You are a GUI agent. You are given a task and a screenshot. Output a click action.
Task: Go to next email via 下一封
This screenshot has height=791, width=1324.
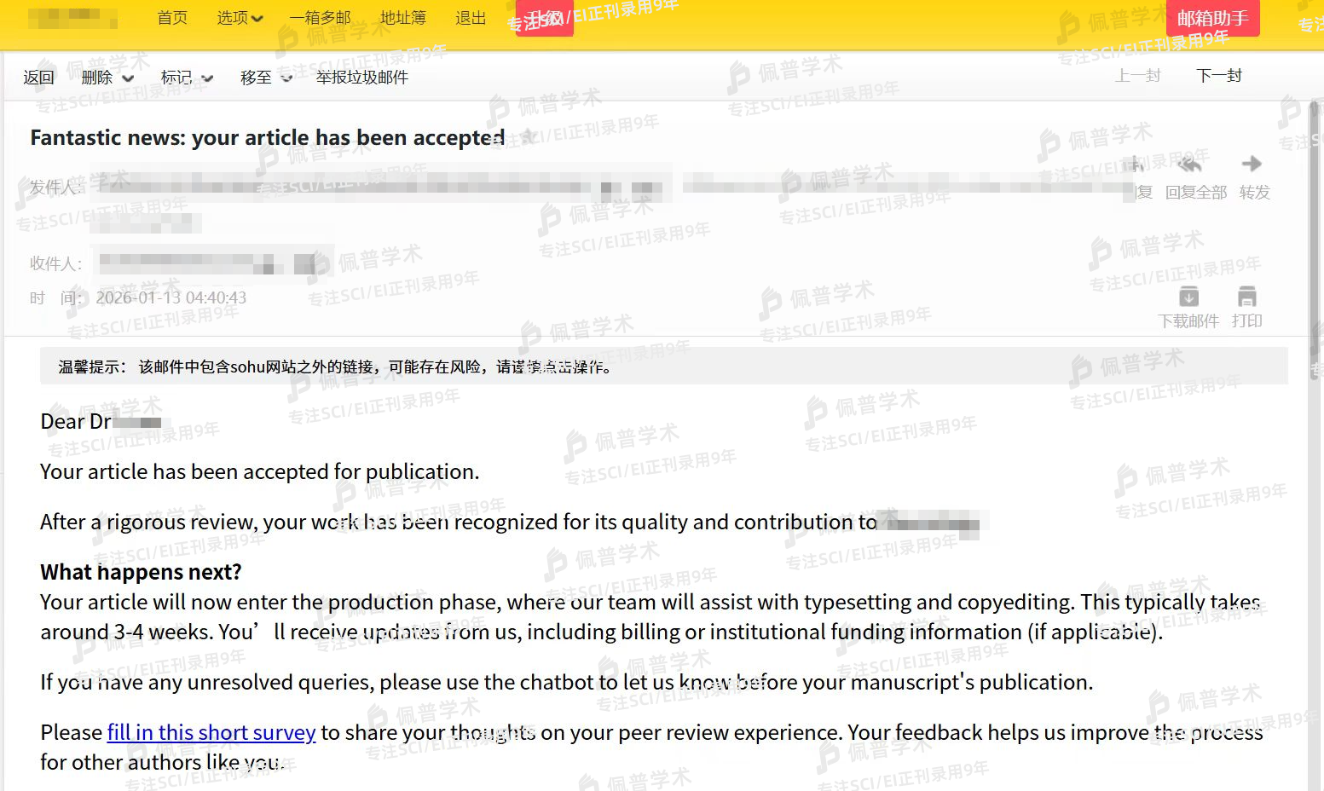pyautogui.click(x=1218, y=76)
